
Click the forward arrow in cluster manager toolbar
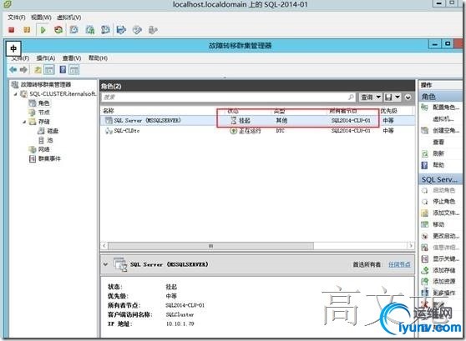23,70
